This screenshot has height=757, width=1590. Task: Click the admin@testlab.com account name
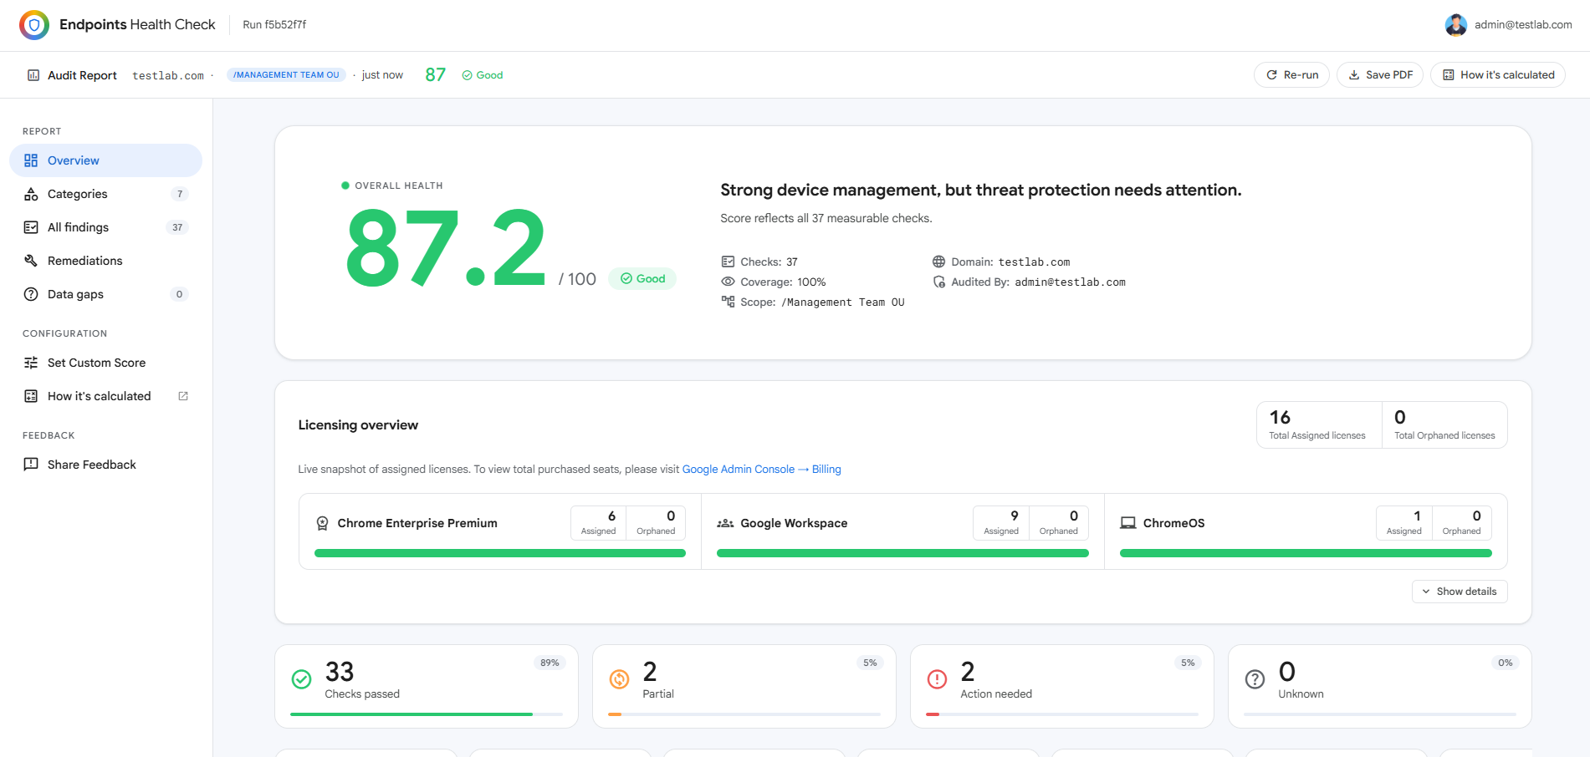(x=1523, y=25)
